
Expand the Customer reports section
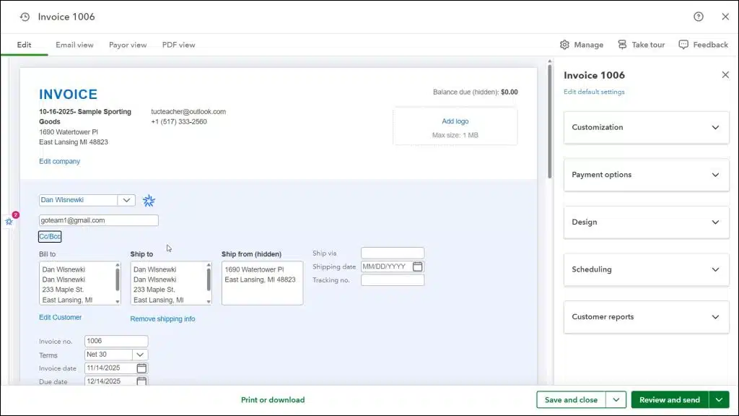pos(646,317)
